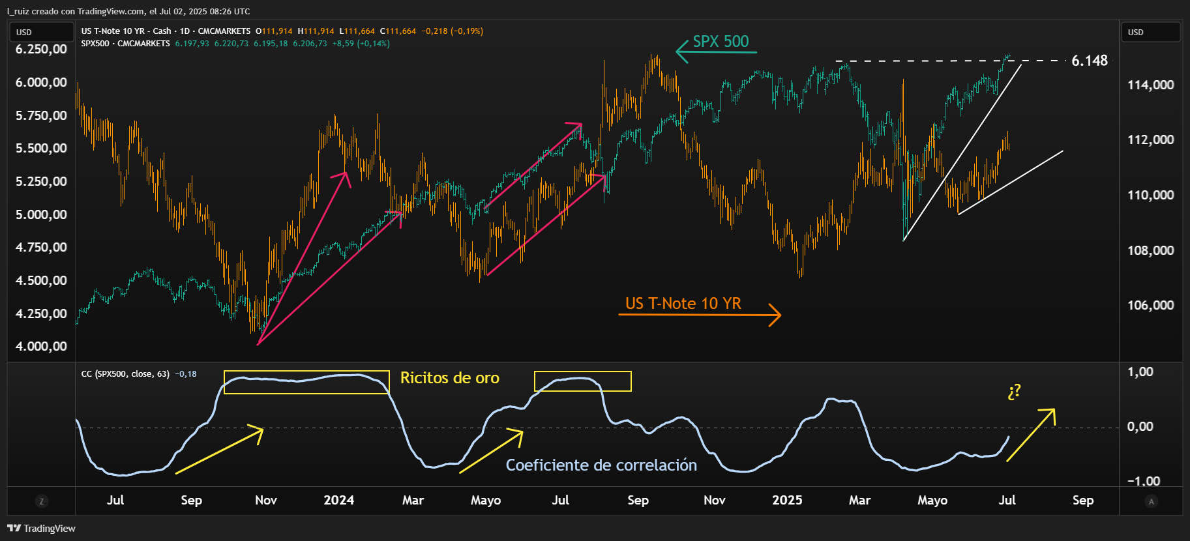Click the −0,18 correlation value in legend
The width and height of the screenshot is (1190, 541).
186,373
